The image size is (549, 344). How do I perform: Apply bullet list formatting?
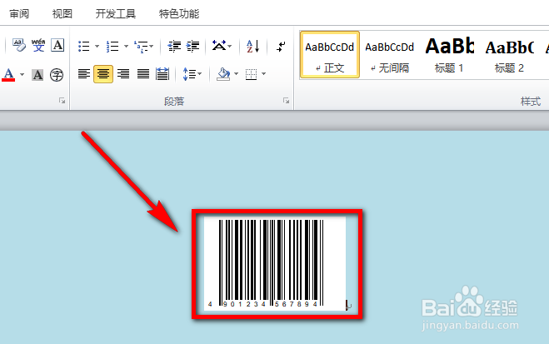(x=83, y=46)
